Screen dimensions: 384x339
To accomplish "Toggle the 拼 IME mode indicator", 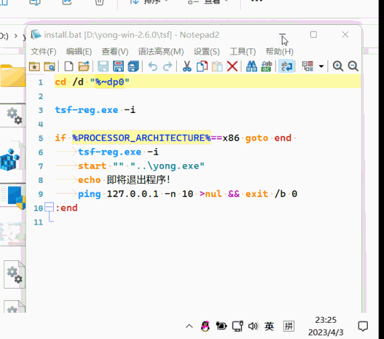I will [x=289, y=326].
